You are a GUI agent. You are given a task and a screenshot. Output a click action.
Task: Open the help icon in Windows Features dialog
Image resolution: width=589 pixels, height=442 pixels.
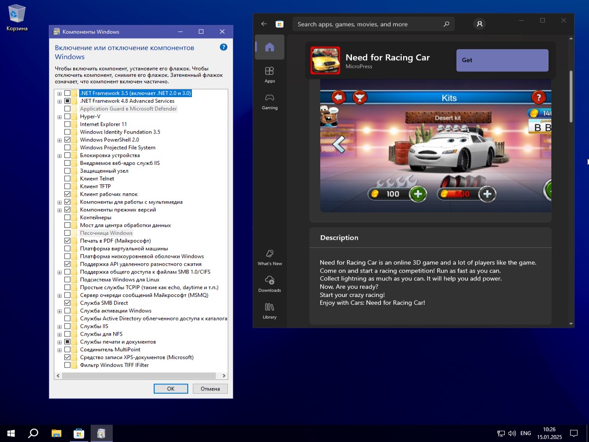[224, 47]
